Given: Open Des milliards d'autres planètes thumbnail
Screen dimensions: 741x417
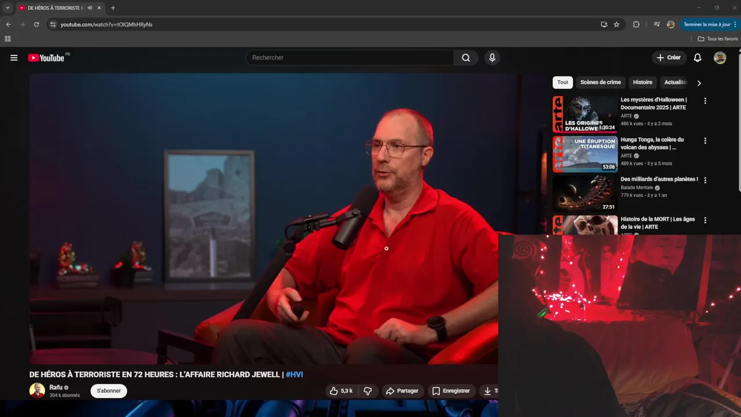Looking at the screenshot, I should [585, 193].
